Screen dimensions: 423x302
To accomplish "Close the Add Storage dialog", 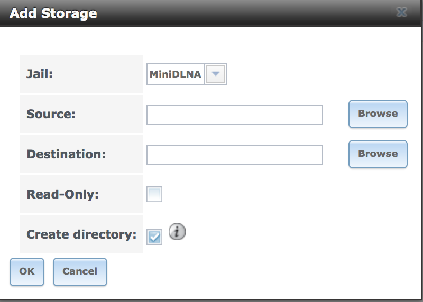I will pyautogui.click(x=401, y=12).
